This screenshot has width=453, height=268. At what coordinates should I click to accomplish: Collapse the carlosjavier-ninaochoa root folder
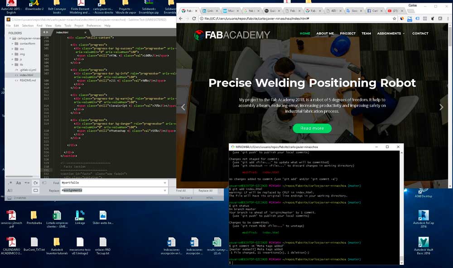(x=11, y=38)
